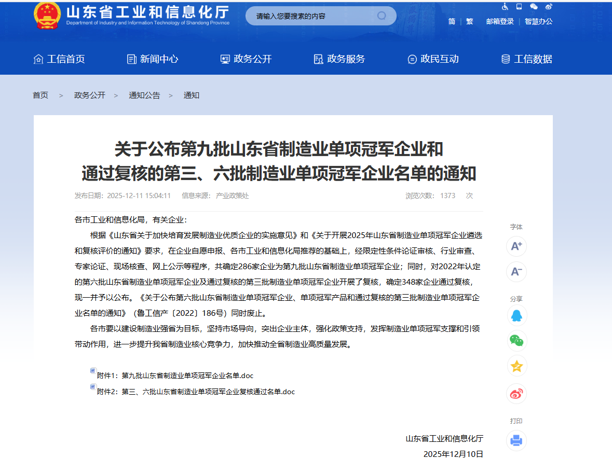The height and width of the screenshot is (459, 612).
Task: Open the 新闻中心 navigation menu
Action: pyautogui.click(x=153, y=59)
